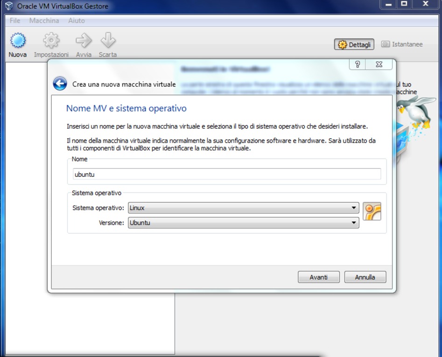Click the 'Sistema operativo:' field label

98,208
